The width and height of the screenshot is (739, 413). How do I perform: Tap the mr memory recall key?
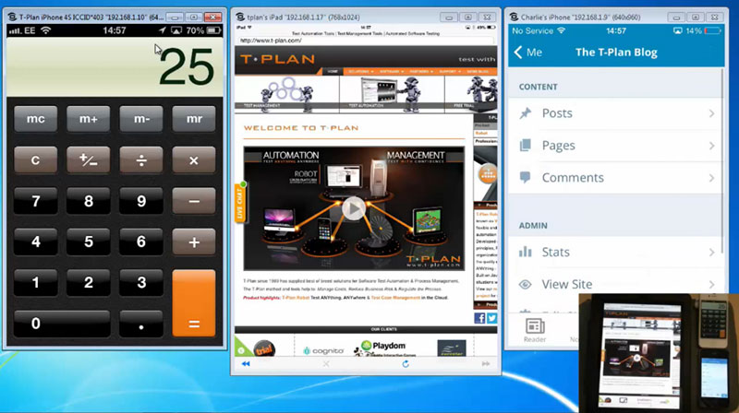[x=194, y=119]
